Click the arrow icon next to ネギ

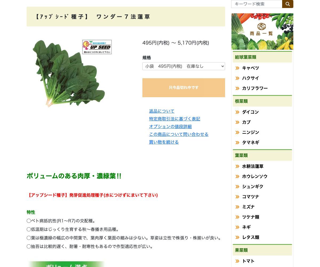pyautogui.click(x=237, y=227)
